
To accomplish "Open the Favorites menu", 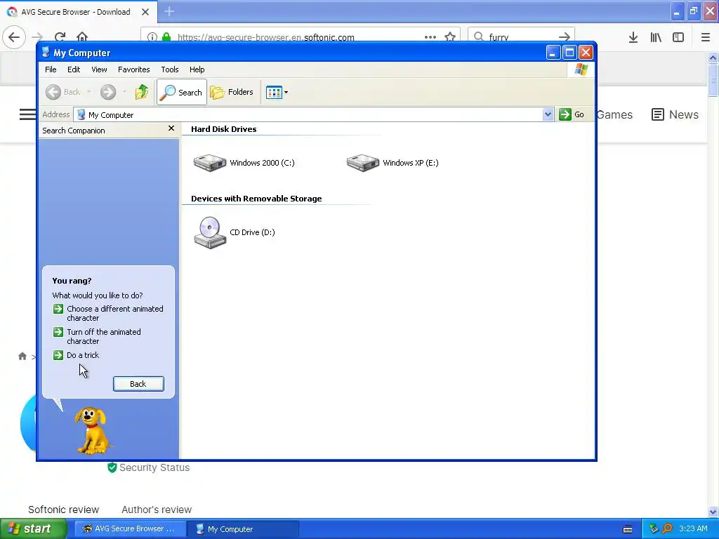I will click(134, 69).
